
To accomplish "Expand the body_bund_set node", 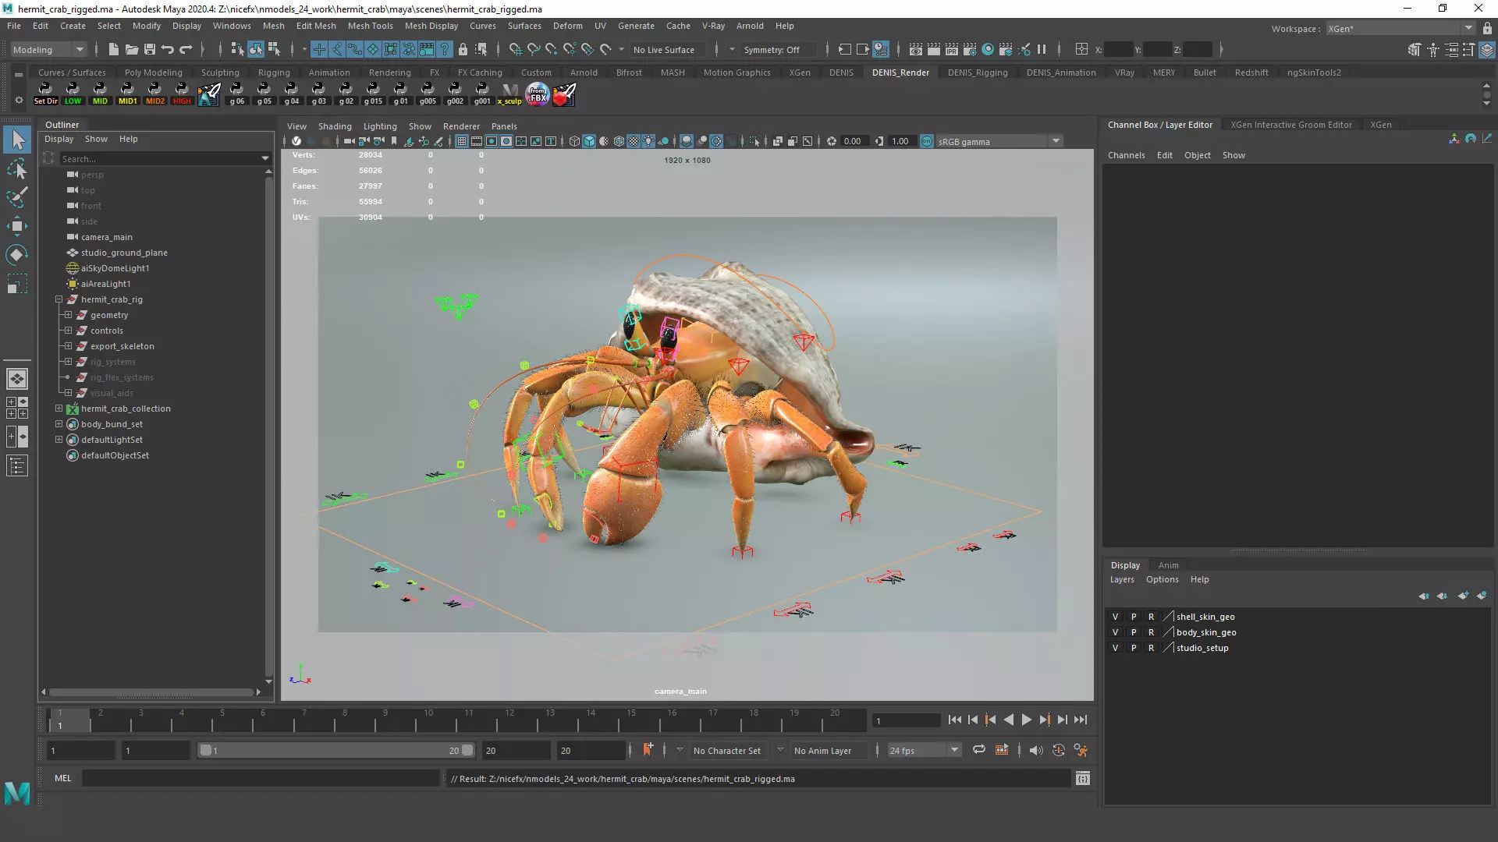I will tap(59, 424).
